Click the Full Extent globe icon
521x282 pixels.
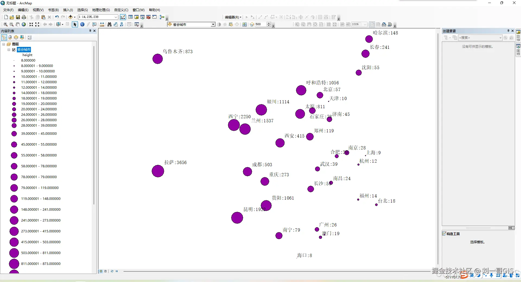24,24
